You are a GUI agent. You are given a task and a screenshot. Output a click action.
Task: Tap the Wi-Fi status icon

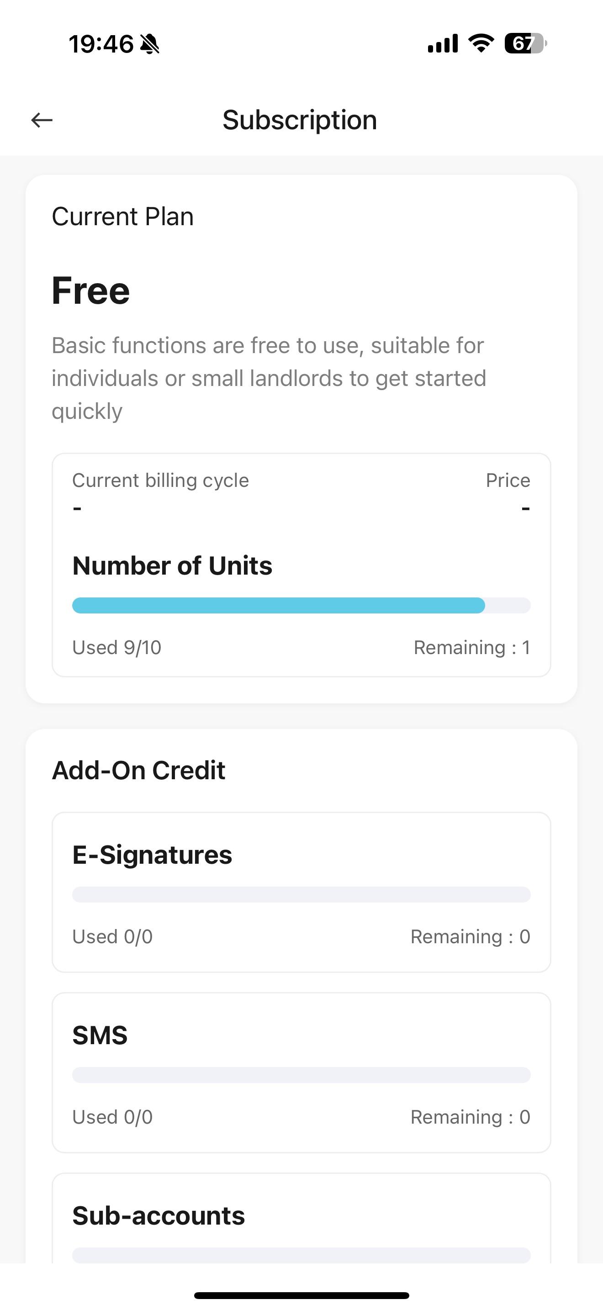pyautogui.click(x=481, y=43)
